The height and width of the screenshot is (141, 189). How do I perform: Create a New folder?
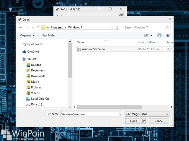coord(48,36)
